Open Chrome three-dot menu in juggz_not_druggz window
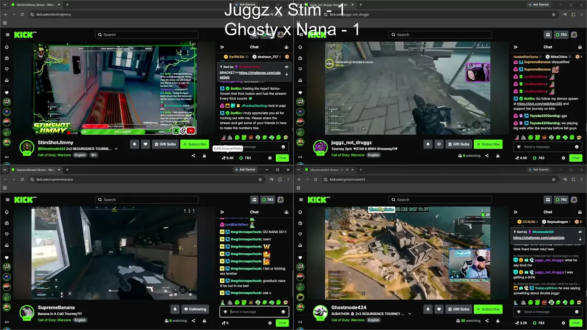This screenshot has height=330, width=587. tap(582, 14)
